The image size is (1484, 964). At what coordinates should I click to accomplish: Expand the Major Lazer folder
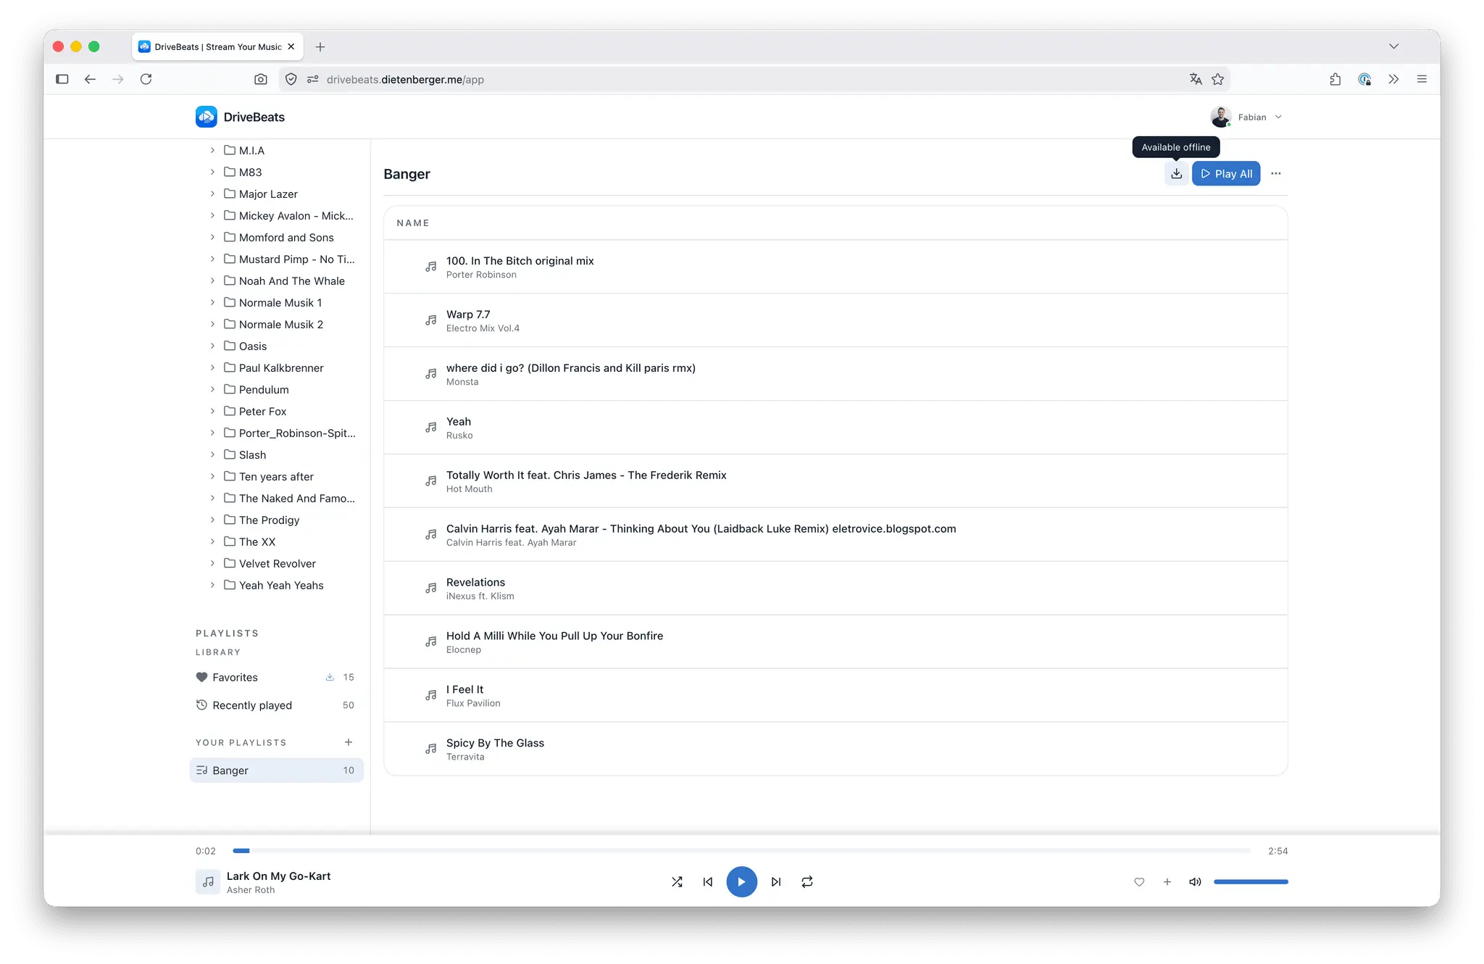point(212,194)
